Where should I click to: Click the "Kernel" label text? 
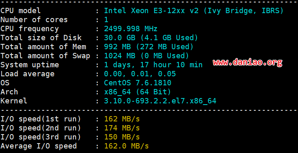14,101
